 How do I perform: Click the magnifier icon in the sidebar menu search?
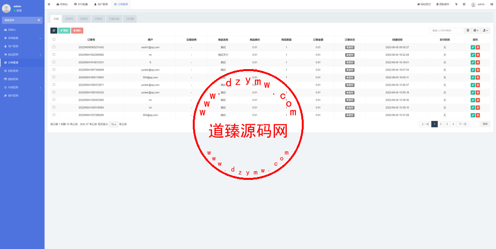click(x=39, y=20)
